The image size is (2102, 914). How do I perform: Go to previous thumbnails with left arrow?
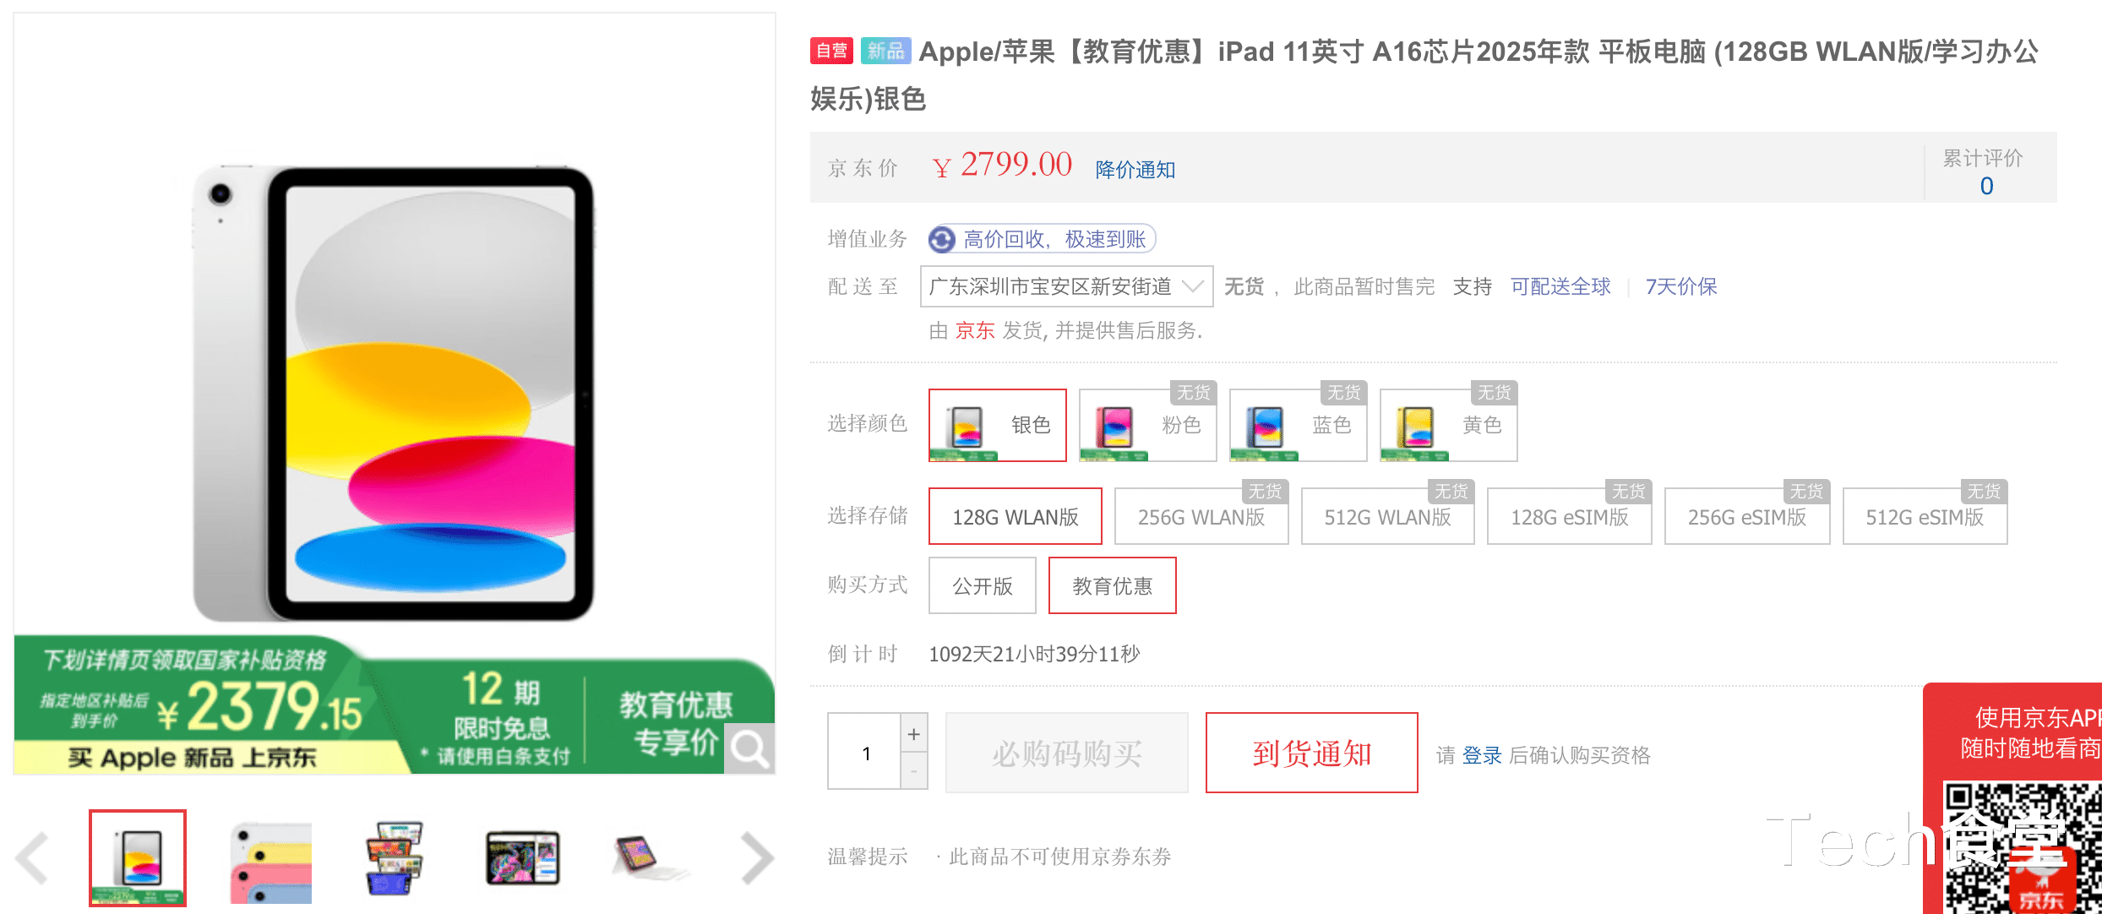(33, 858)
